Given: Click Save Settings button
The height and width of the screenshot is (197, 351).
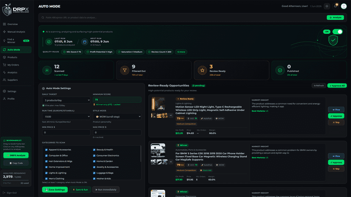Looking at the screenshot, I should [55, 190].
